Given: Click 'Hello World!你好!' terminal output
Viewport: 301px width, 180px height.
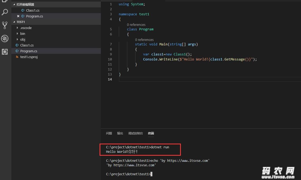Looking at the screenshot, I should [x=122, y=151].
